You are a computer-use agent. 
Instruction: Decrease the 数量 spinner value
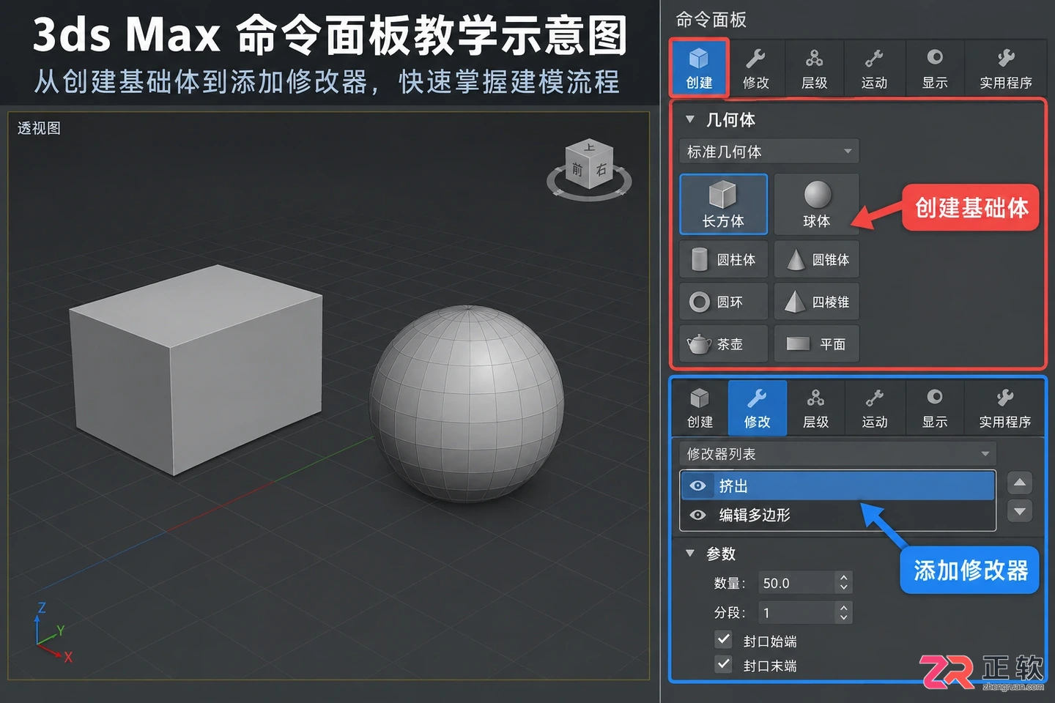844,588
